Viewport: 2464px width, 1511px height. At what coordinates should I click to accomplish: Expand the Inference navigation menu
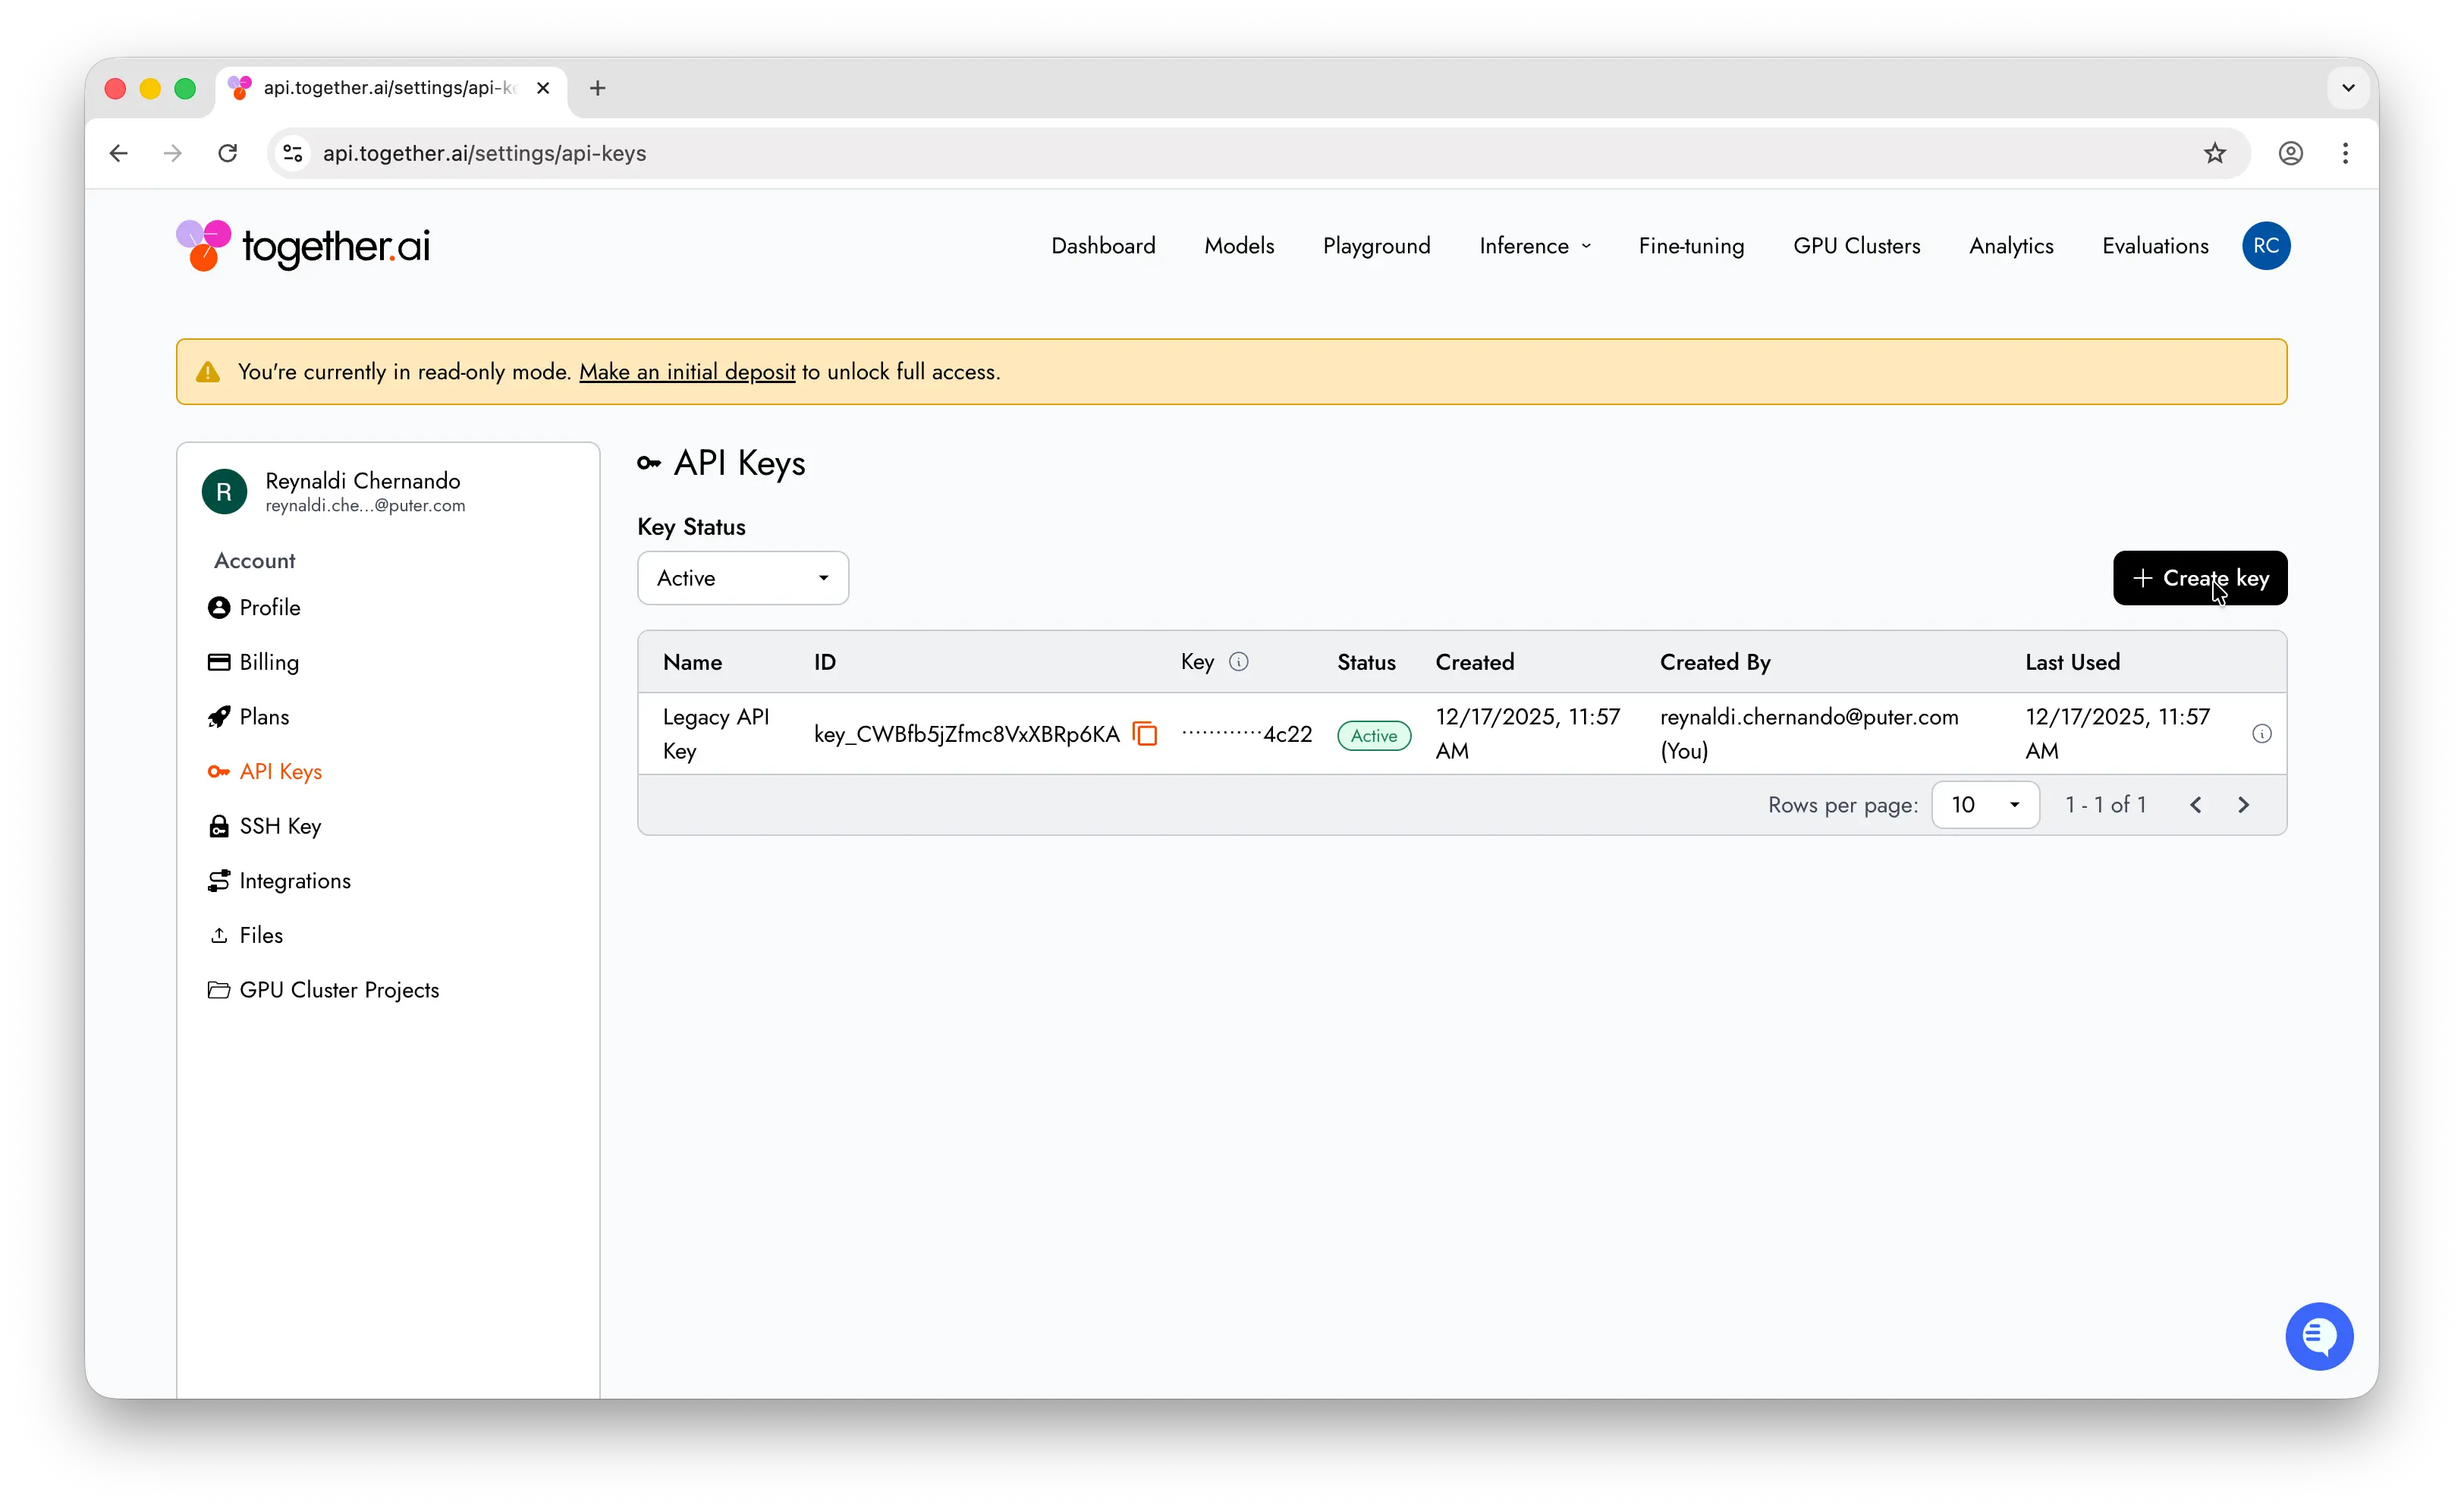1534,246
